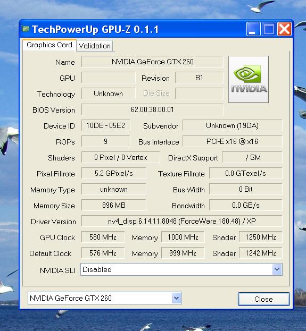This screenshot has width=306, height=331.
Task: Click the GPU Clock 580 MHz field
Action: click(x=103, y=237)
